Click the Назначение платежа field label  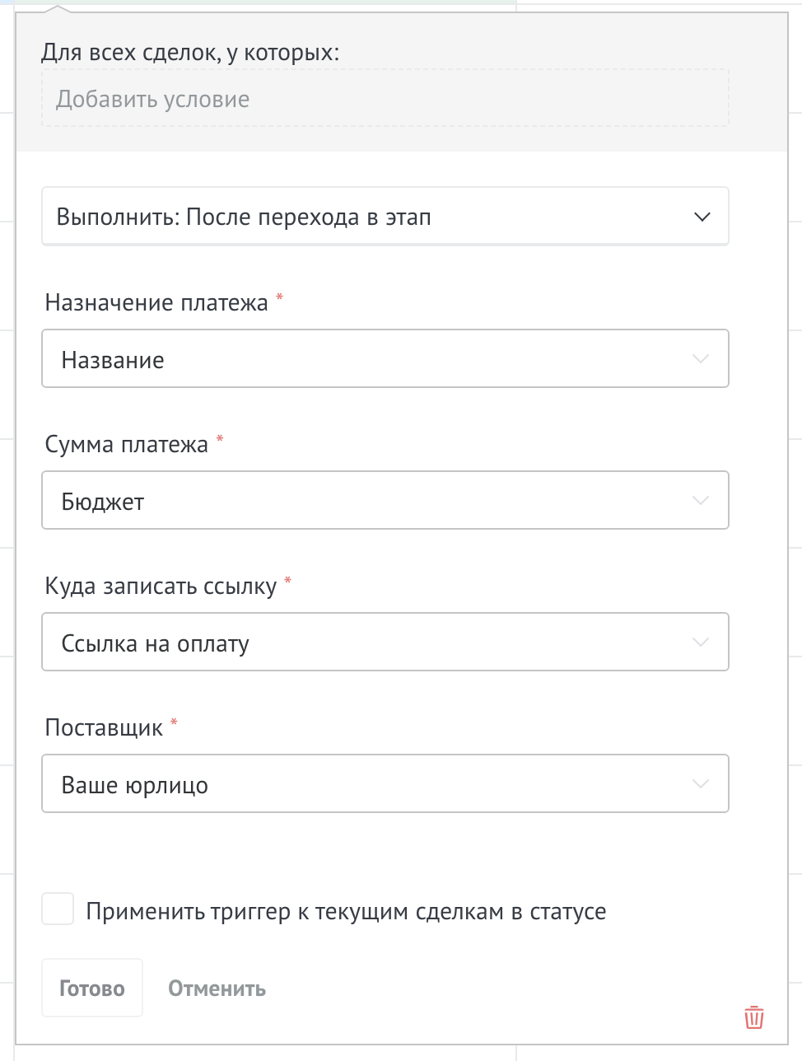[156, 303]
